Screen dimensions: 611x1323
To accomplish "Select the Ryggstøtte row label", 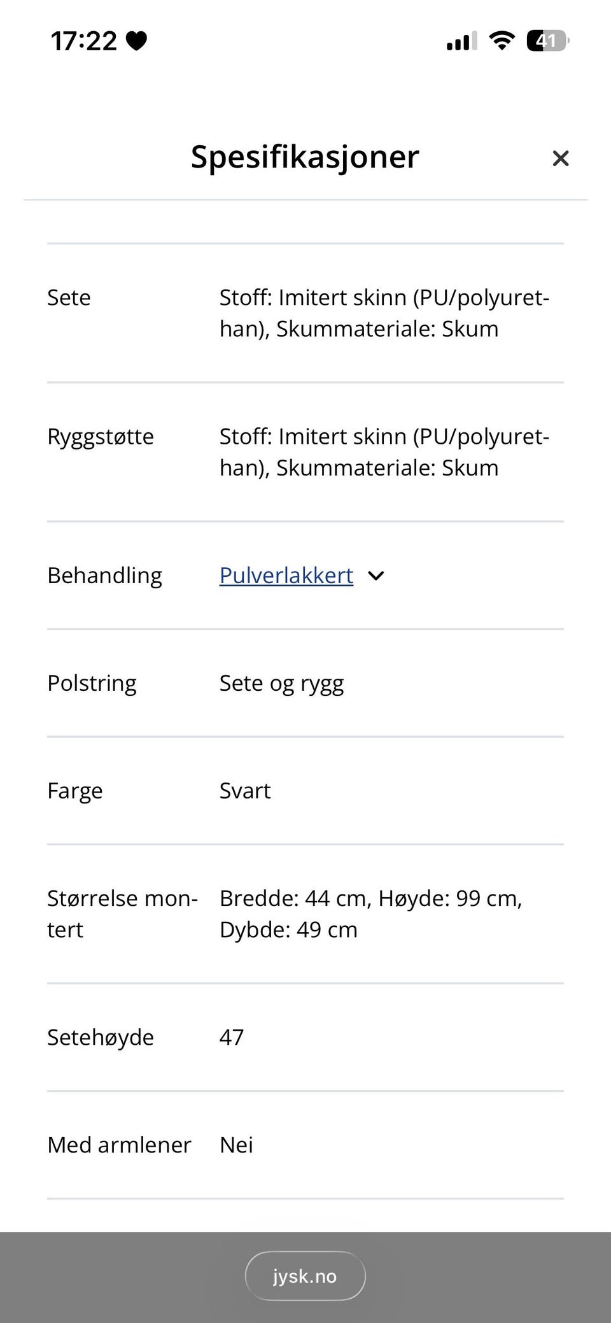I will [101, 437].
